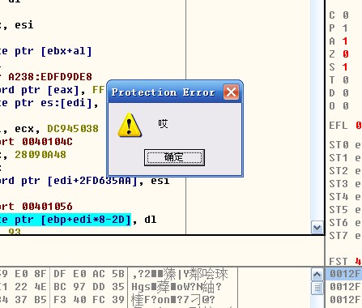Select disassembly line with A238:EDFD9DE8

[46, 77]
